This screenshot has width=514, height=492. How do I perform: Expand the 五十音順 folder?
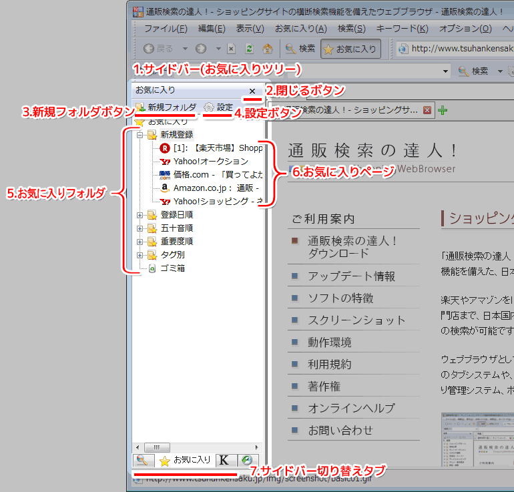[x=140, y=228]
